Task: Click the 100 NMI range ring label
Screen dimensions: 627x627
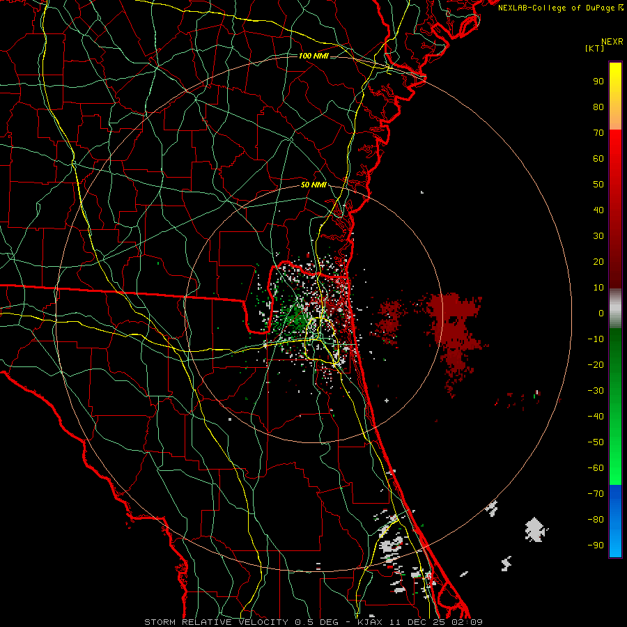Action: [x=313, y=56]
